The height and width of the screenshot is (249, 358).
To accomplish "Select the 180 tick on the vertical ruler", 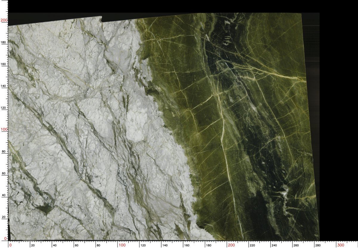I will [x=4, y=42].
